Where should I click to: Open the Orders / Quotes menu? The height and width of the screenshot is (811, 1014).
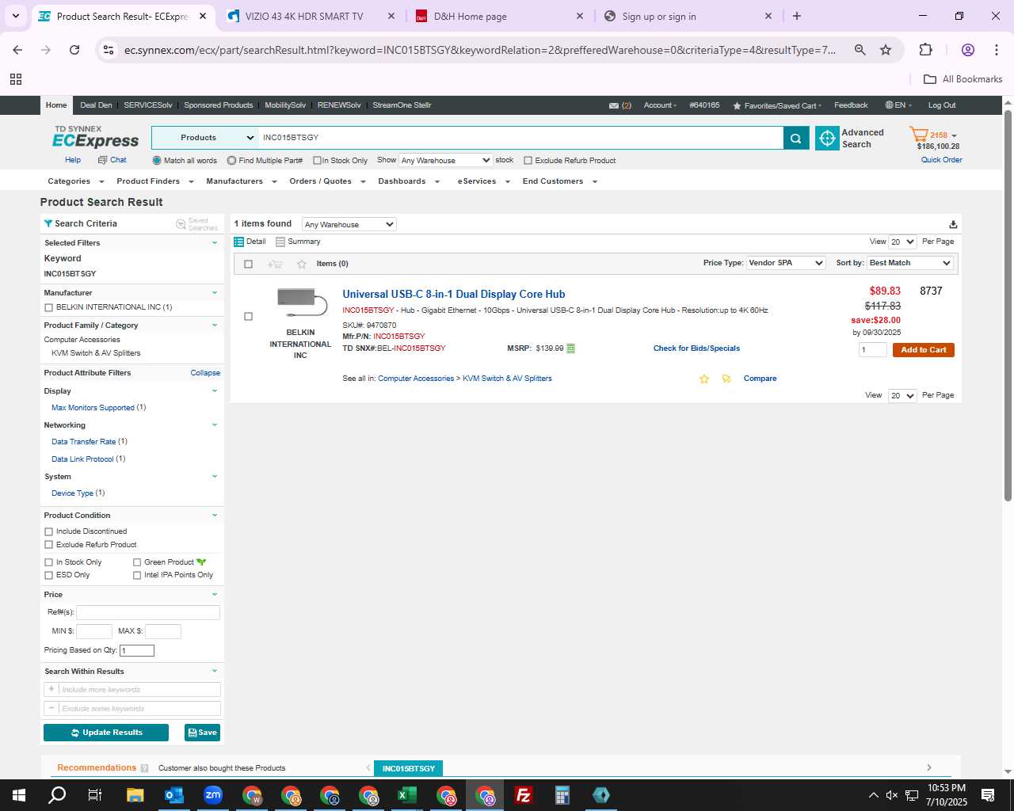pyautogui.click(x=327, y=181)
